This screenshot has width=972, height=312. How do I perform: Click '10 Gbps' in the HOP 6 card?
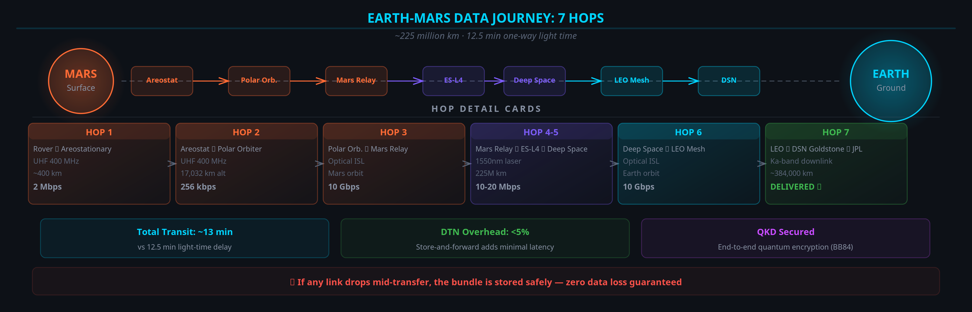pos(639,187)
